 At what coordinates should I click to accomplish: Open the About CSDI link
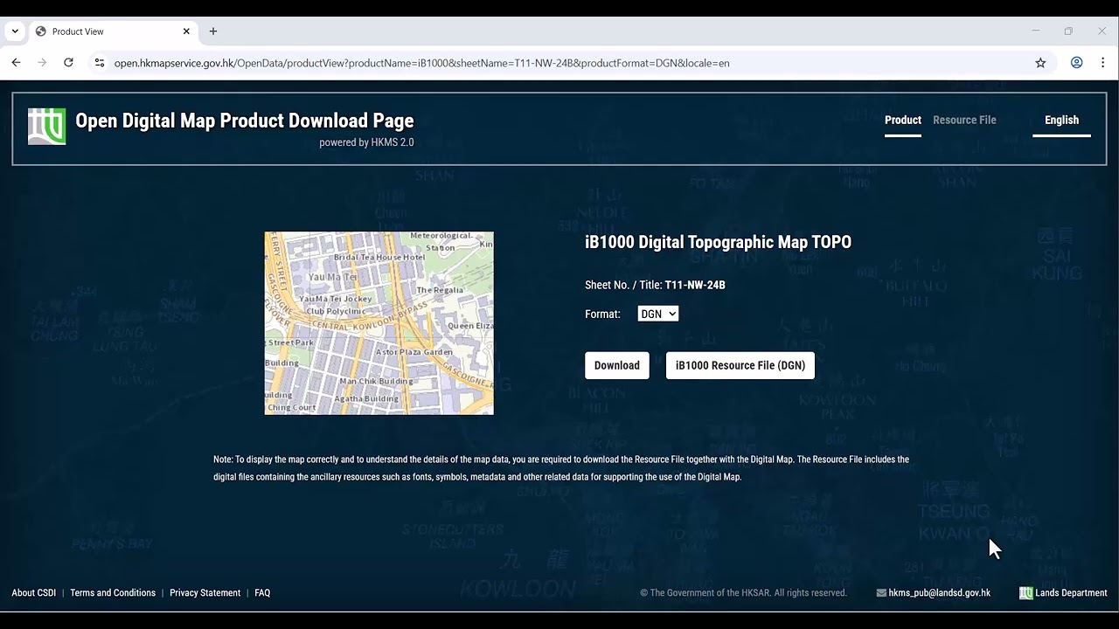[x=34, y=593]
